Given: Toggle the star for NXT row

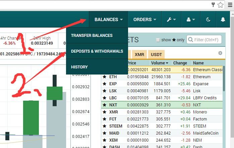Looking at the screenshot, I should 105,105.
